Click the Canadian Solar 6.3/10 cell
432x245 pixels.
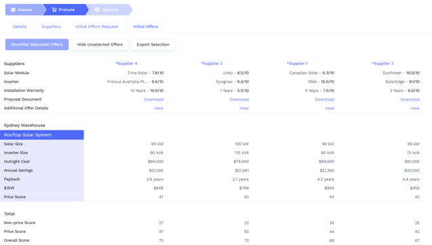pyautogui.click(x=311, y=73)
